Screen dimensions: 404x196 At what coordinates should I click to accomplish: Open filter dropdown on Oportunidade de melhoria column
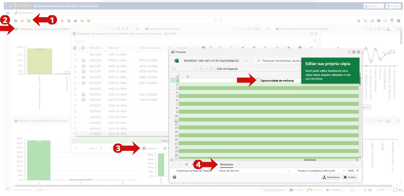click(x=258, y=80)
